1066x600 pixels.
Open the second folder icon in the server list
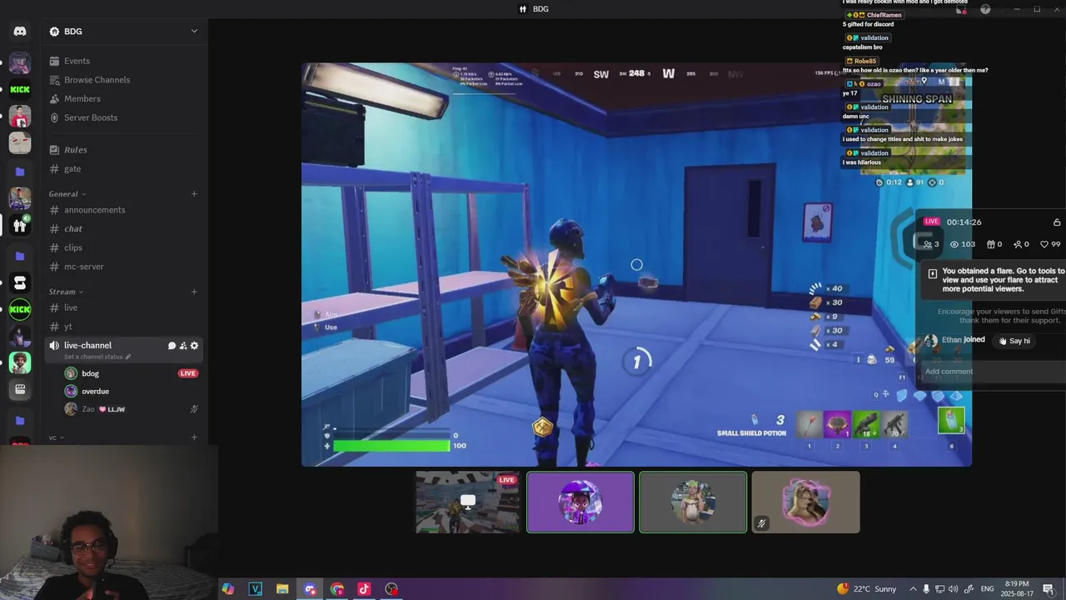point(20,256)
